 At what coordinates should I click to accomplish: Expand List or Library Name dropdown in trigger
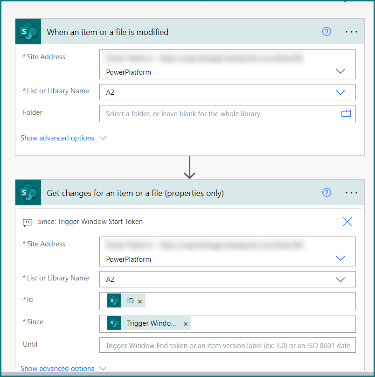pos(340,92)
